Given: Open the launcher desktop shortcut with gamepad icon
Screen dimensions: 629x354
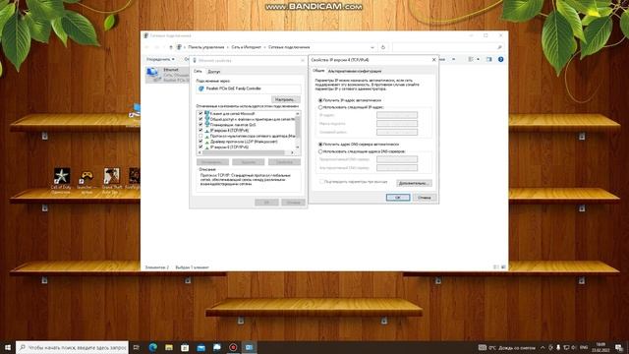Looking at the screenshot, I should pyautogui.click(x=86, y=181).
